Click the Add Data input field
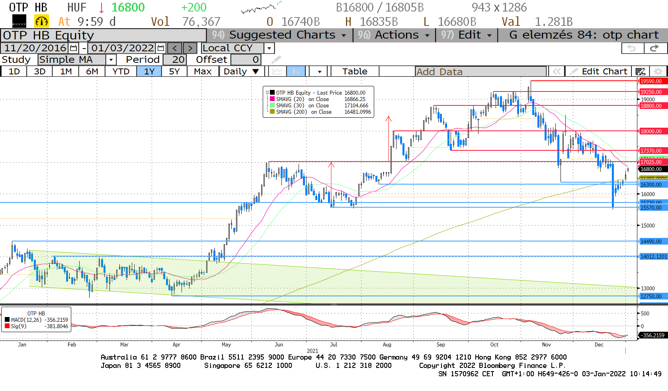The image size is (668, 391). [480, 72]
